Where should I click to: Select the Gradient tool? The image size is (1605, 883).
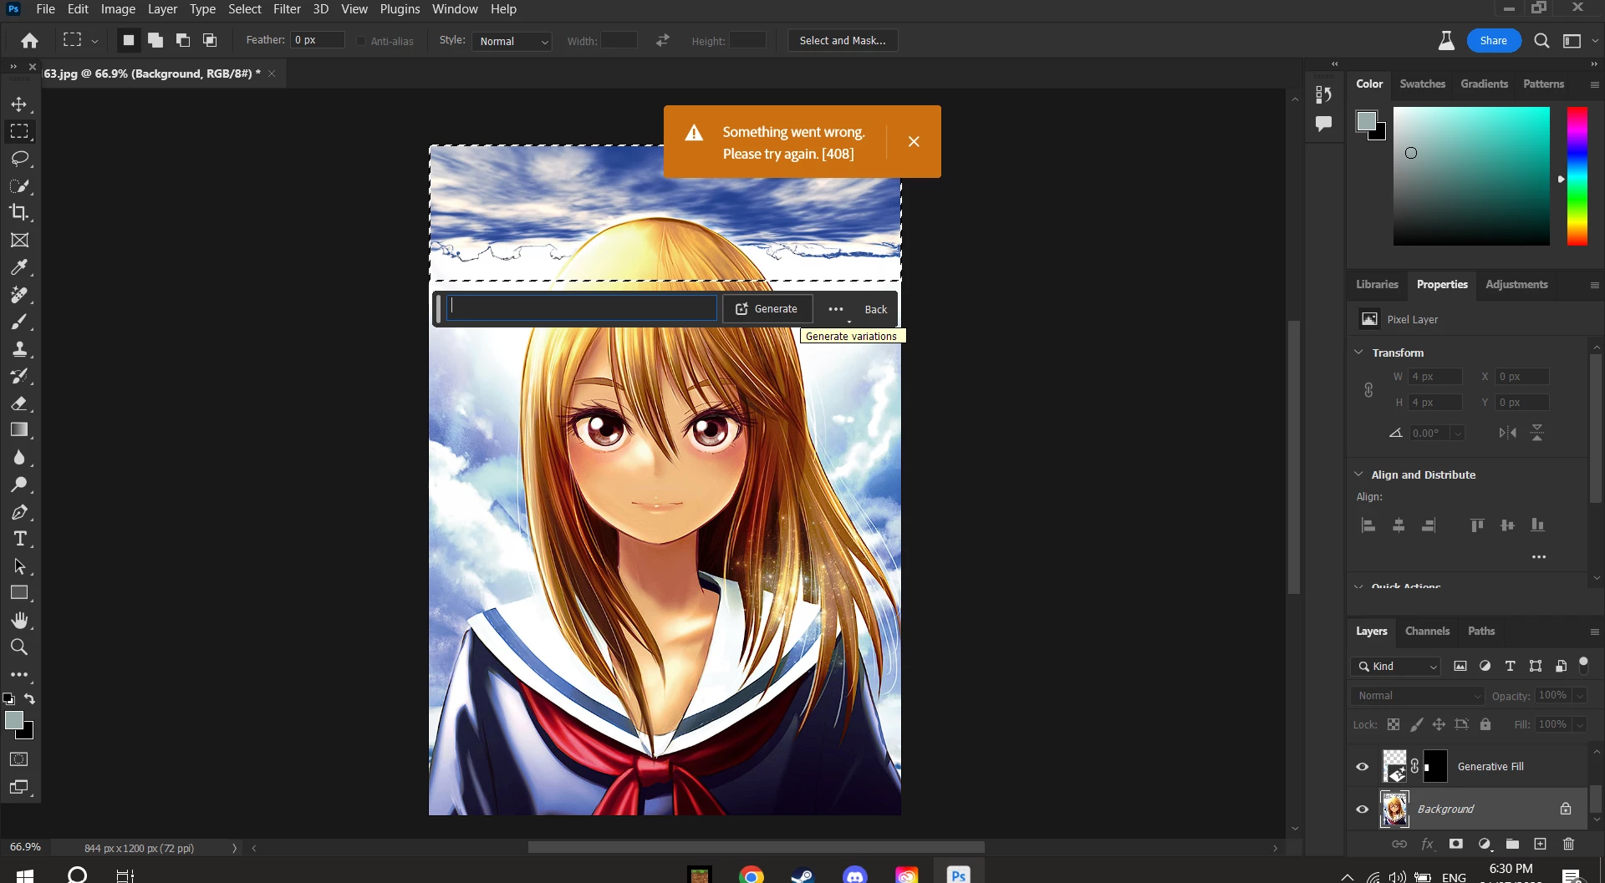19,430
